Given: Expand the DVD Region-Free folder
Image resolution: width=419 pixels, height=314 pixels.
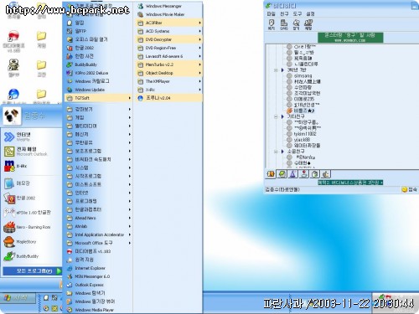Looking at the screenshot, I should 168,48.
